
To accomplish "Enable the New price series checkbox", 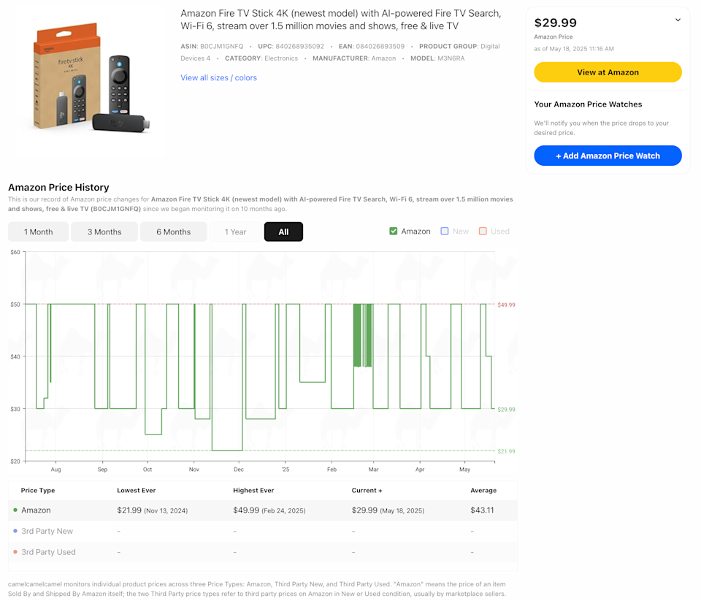I will (x=445, y=231).
